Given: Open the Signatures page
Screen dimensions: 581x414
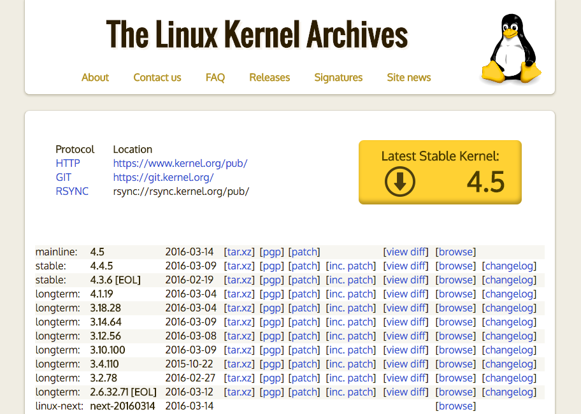Looking at the screenshot, I should point(338,78).
